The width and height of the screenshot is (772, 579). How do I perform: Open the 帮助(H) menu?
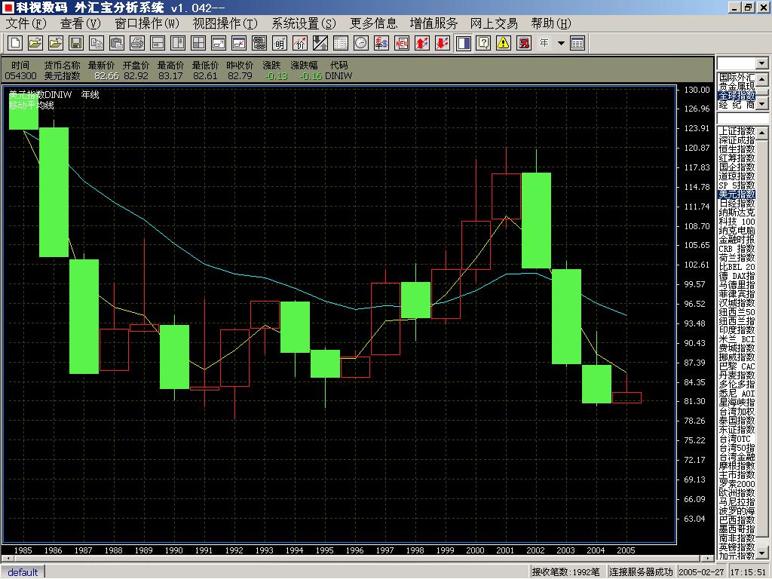(550, 23)
